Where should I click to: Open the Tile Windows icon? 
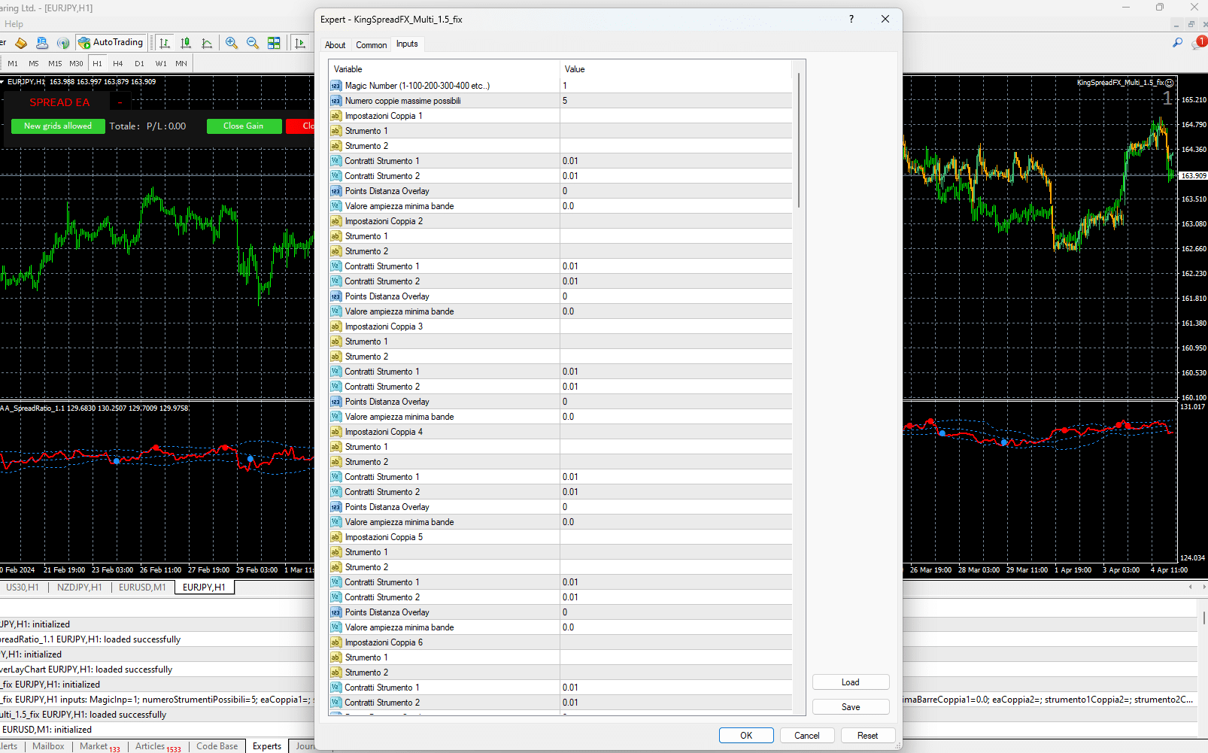coord(275,43)
